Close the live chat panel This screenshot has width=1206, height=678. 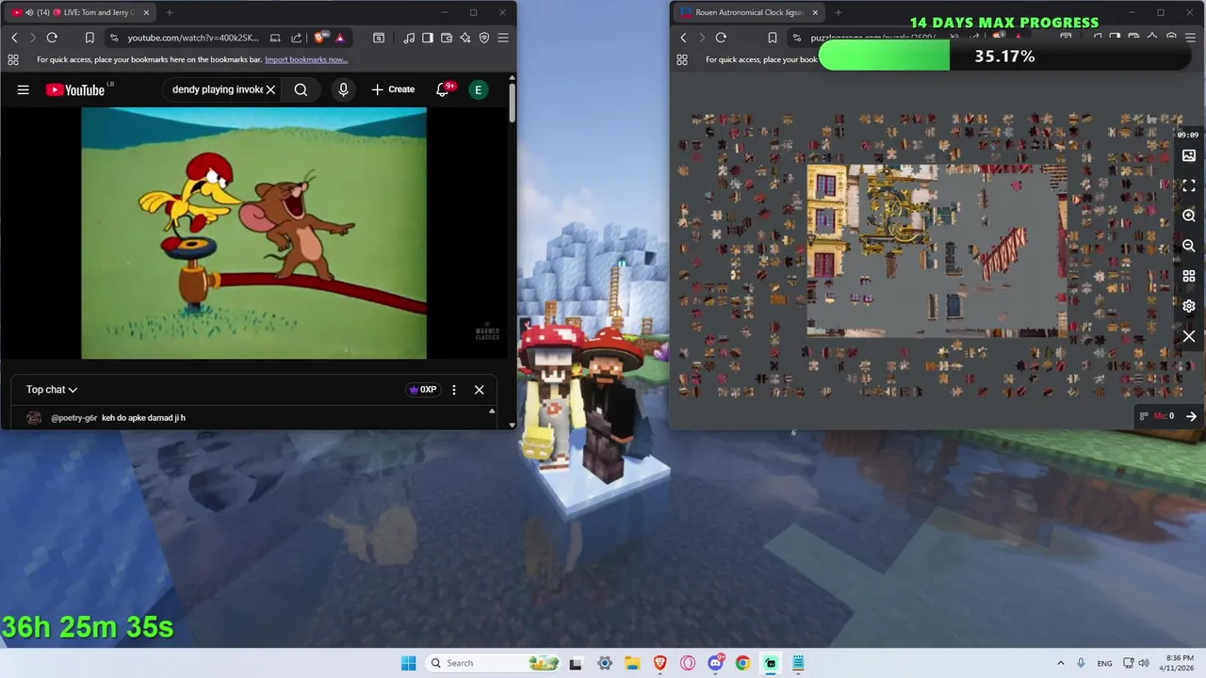(x=479, y=390)
